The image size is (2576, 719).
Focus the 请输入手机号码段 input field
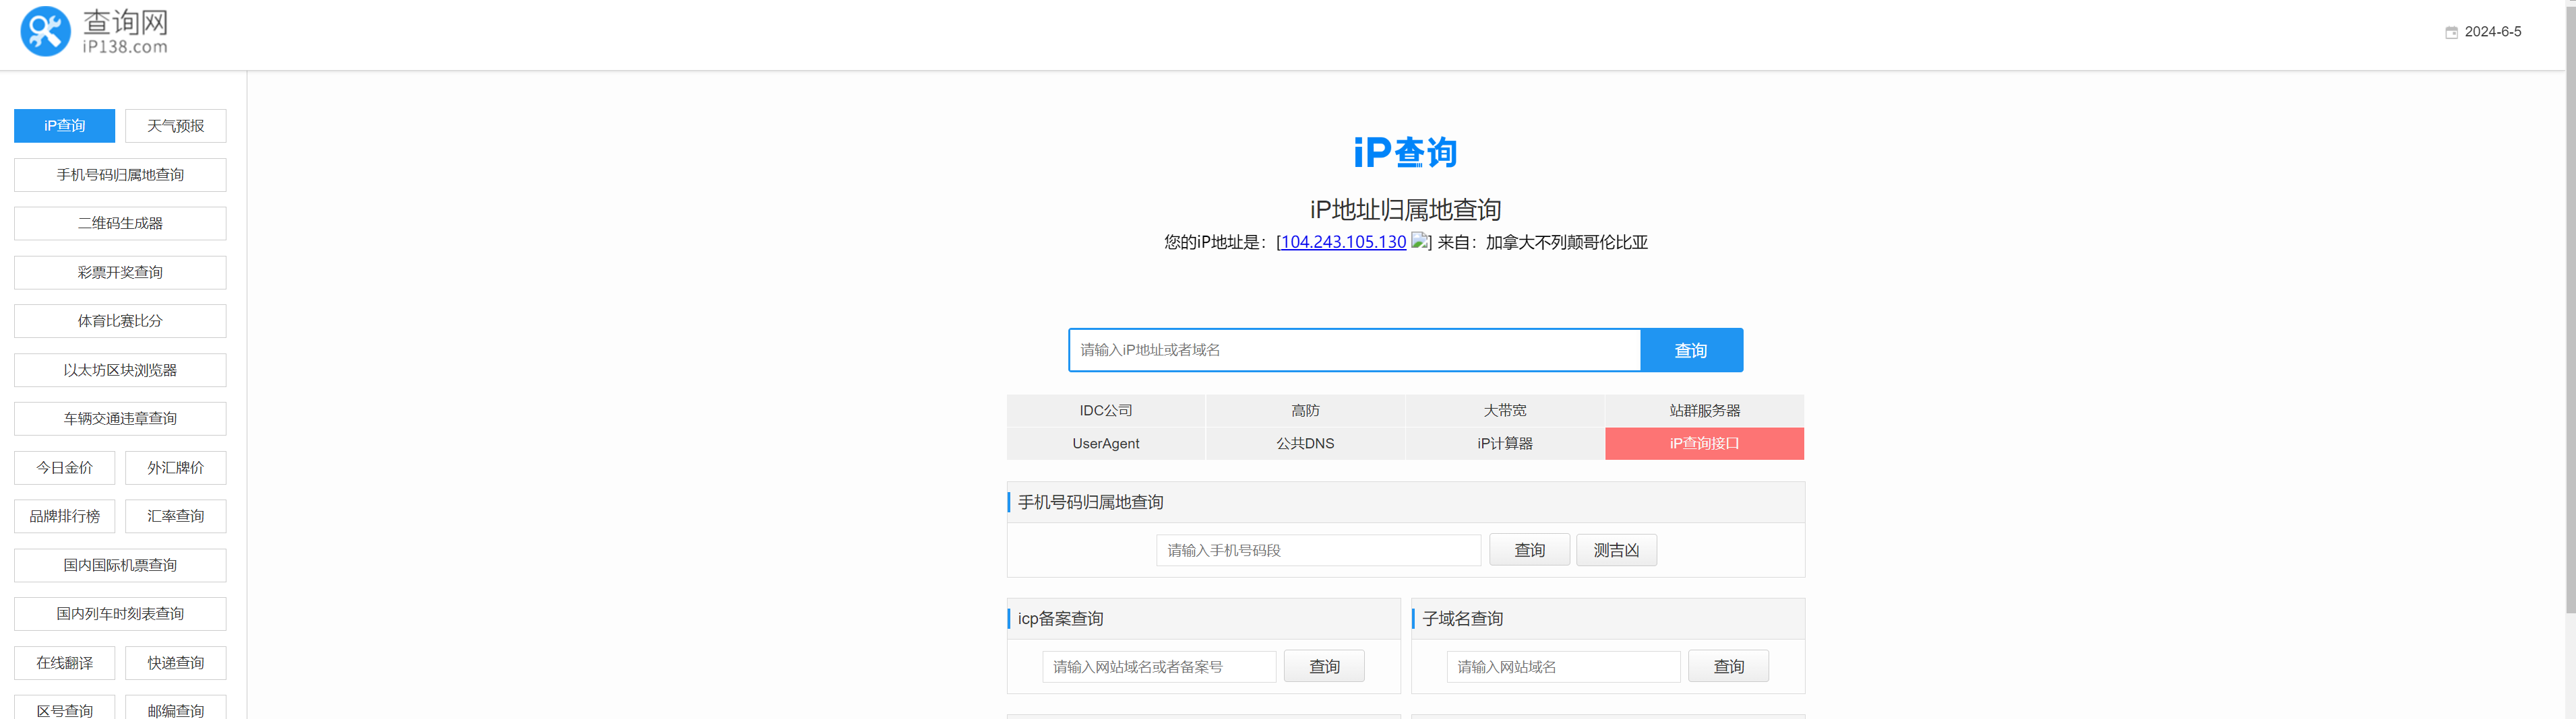[1319, 550]
